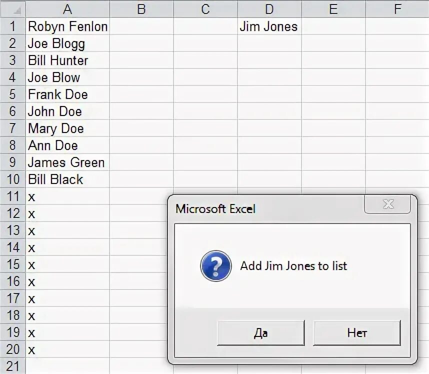Click the x cell in row 11
This screenshot has height=374, width=429.
[67, 196]
